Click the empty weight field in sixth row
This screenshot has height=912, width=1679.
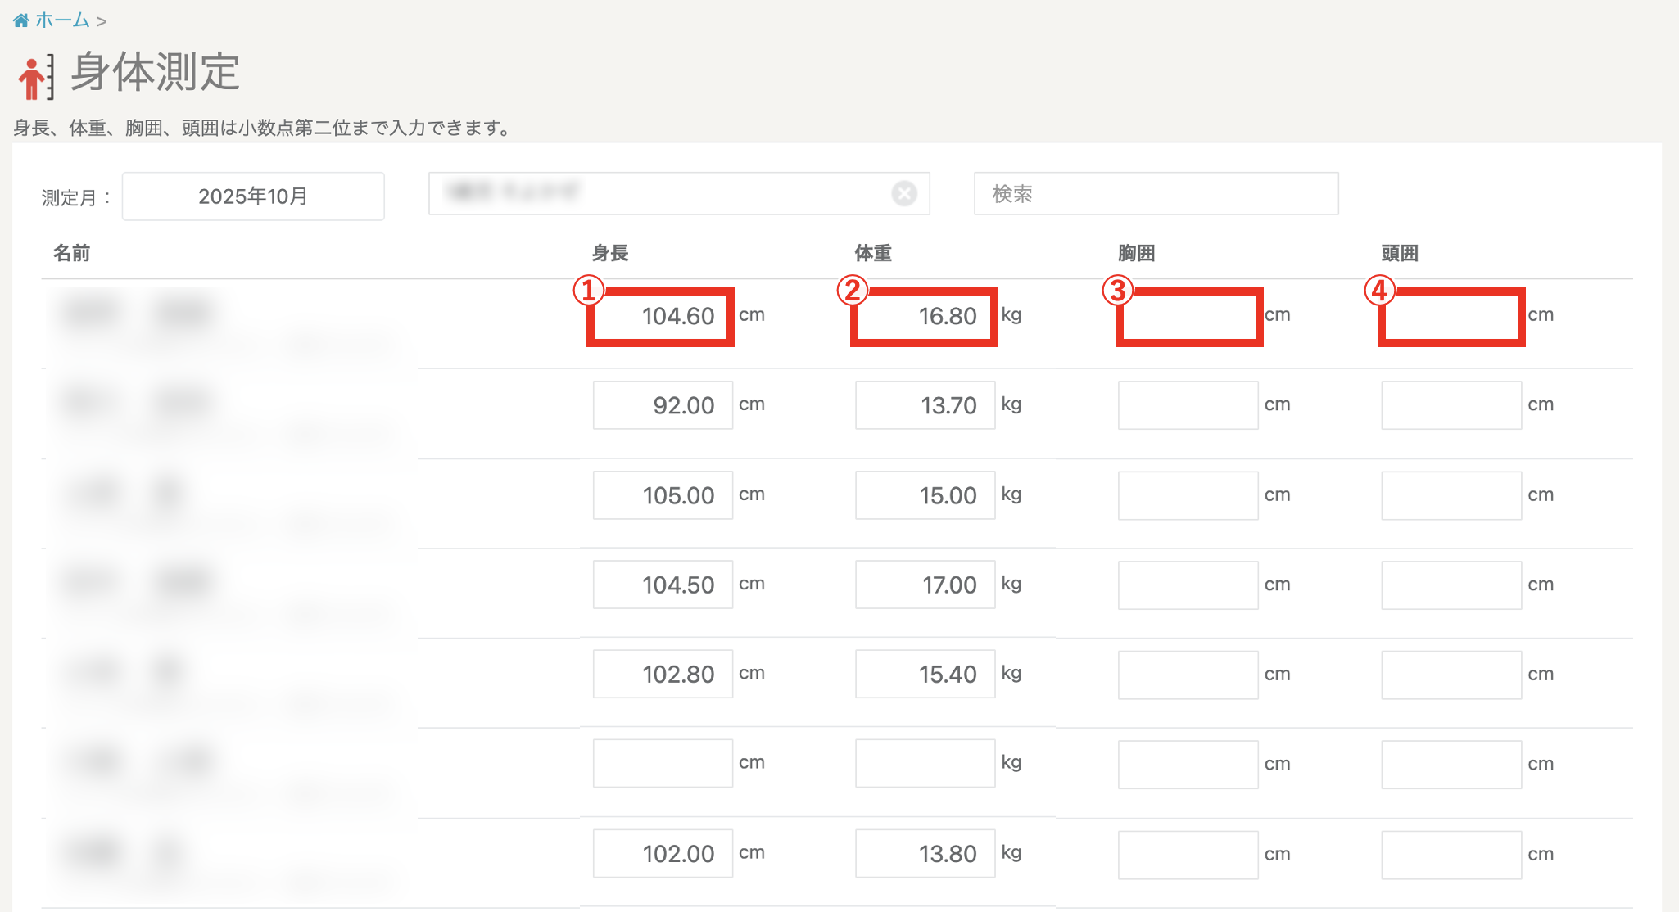point(925,763)
